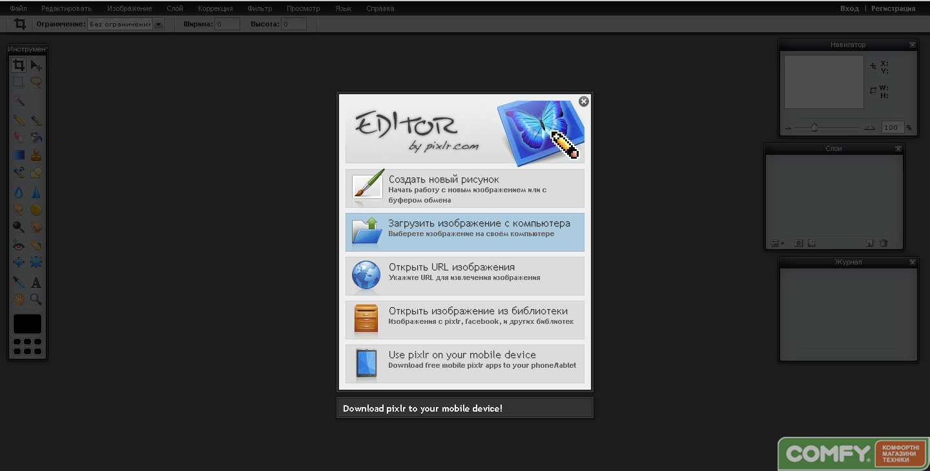The image size is (930, 471).
Task: Select the Pinch tool
Action: pyautogui.click(x=36, y=262)
